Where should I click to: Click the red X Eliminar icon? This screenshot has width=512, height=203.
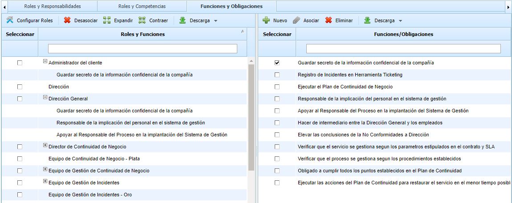pos(329,20)
